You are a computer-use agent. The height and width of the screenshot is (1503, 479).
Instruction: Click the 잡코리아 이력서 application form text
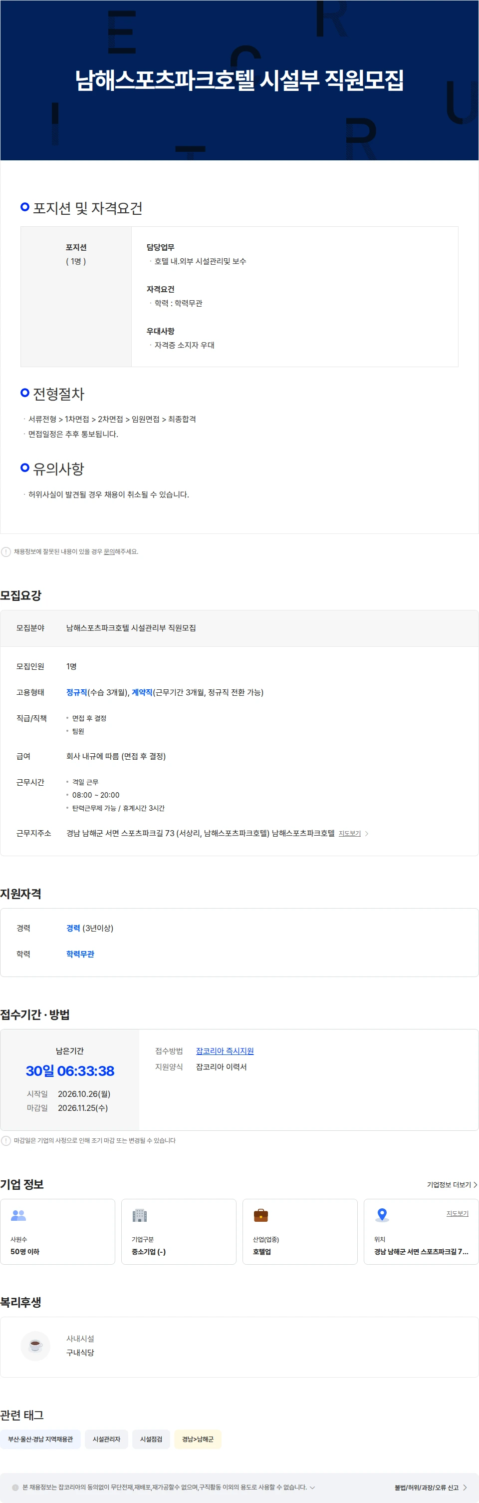222,1066
